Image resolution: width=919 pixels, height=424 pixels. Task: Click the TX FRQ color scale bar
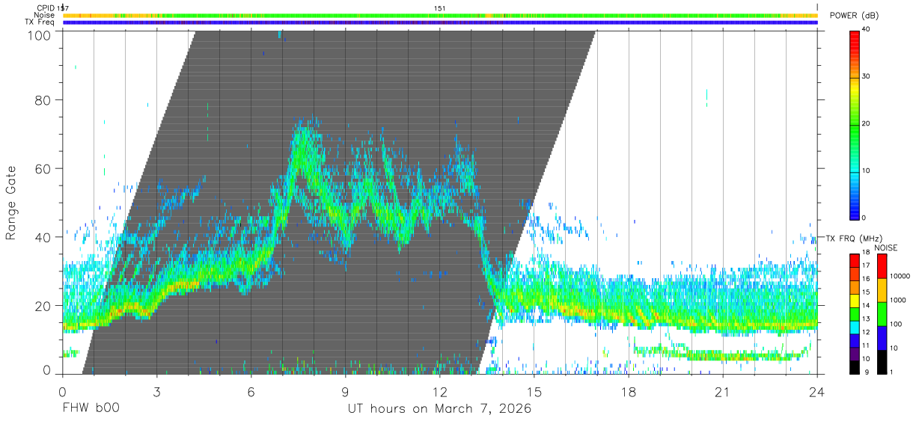855,313
